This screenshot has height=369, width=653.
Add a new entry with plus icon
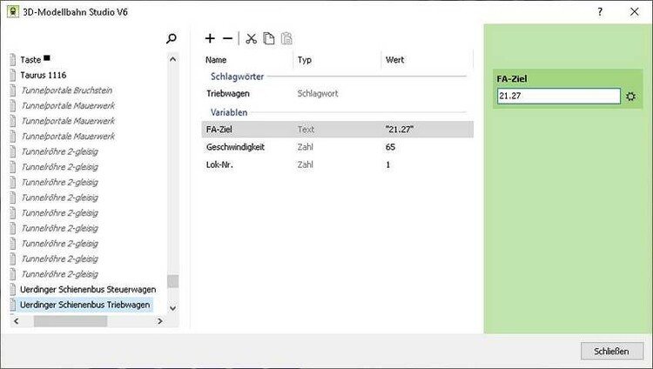tap(210, 38)
